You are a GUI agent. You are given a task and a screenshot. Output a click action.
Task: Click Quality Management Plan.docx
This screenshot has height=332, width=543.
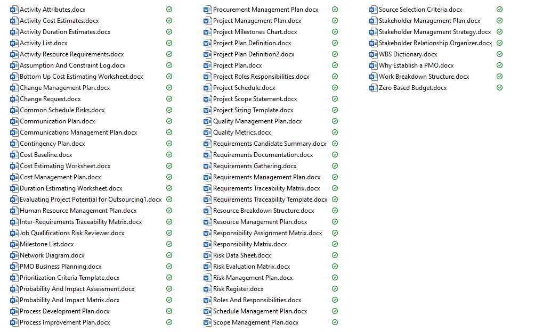tap(258, 121)
